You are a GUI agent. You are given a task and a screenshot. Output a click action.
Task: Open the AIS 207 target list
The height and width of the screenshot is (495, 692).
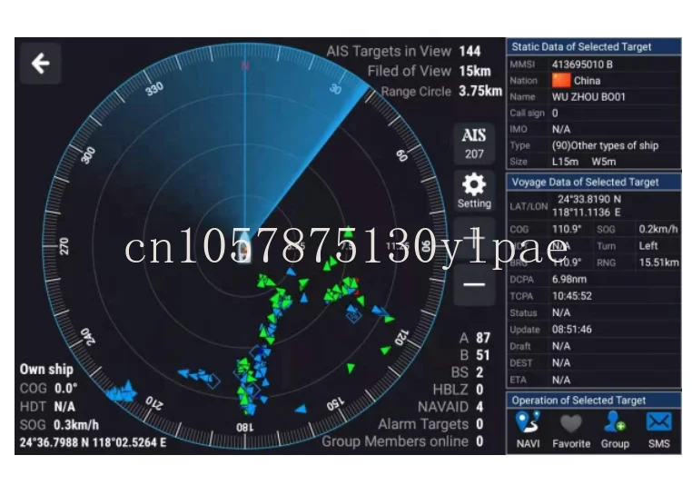(474, 144)
